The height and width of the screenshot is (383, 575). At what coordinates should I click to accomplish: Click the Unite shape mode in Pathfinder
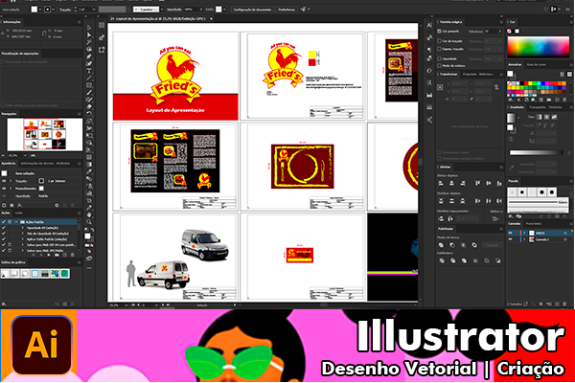point(441,245)
